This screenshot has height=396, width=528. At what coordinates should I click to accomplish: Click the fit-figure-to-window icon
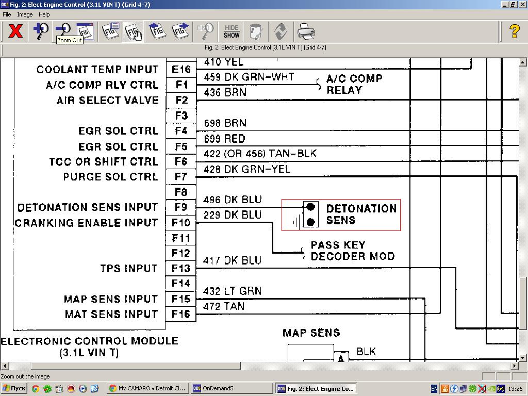point(85,31)
